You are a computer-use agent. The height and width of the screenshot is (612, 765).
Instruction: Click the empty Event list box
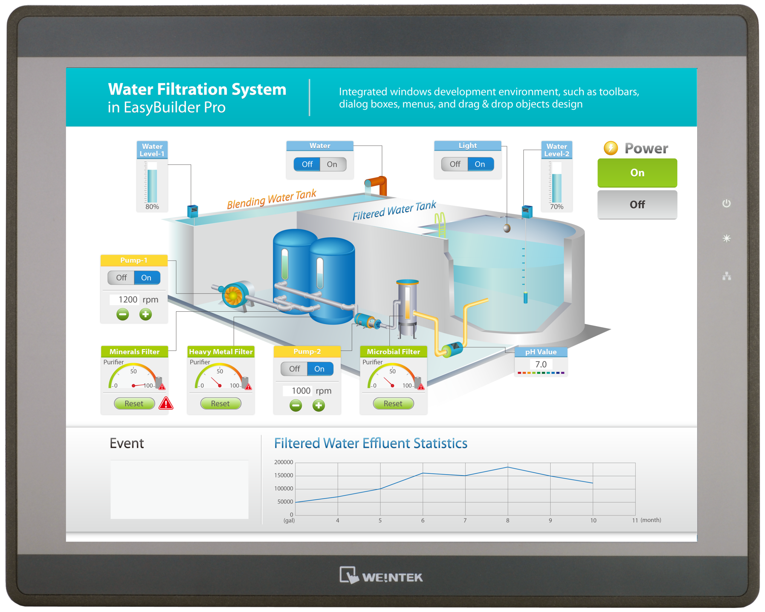coord(179,489)
